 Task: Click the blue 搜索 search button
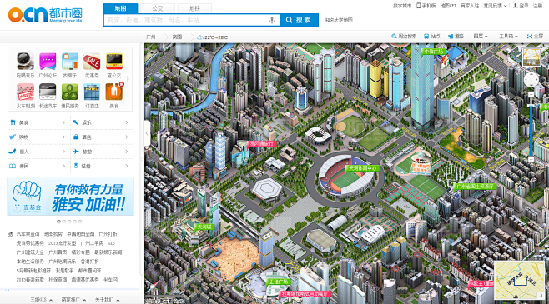(x=299, y=20)
